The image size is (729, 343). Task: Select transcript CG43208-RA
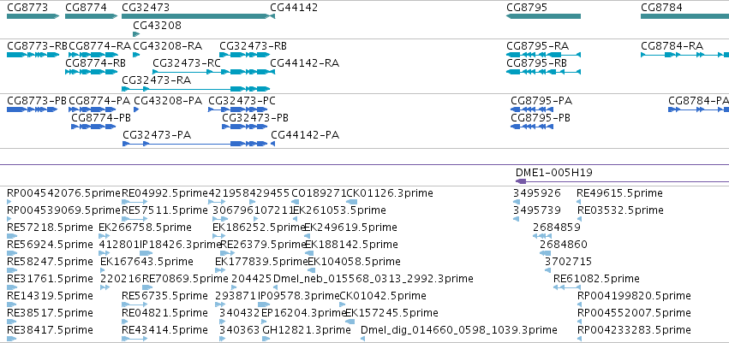coord(136,55)
